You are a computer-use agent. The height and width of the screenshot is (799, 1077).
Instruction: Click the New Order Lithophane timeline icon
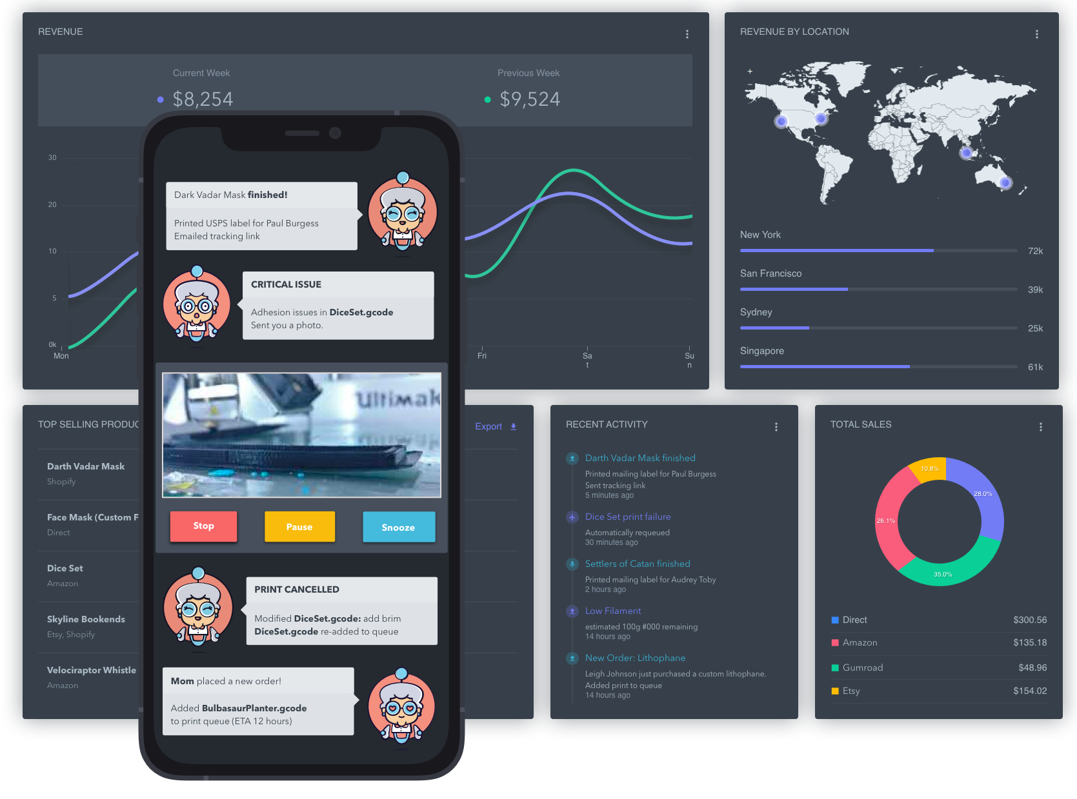point(572,658)
